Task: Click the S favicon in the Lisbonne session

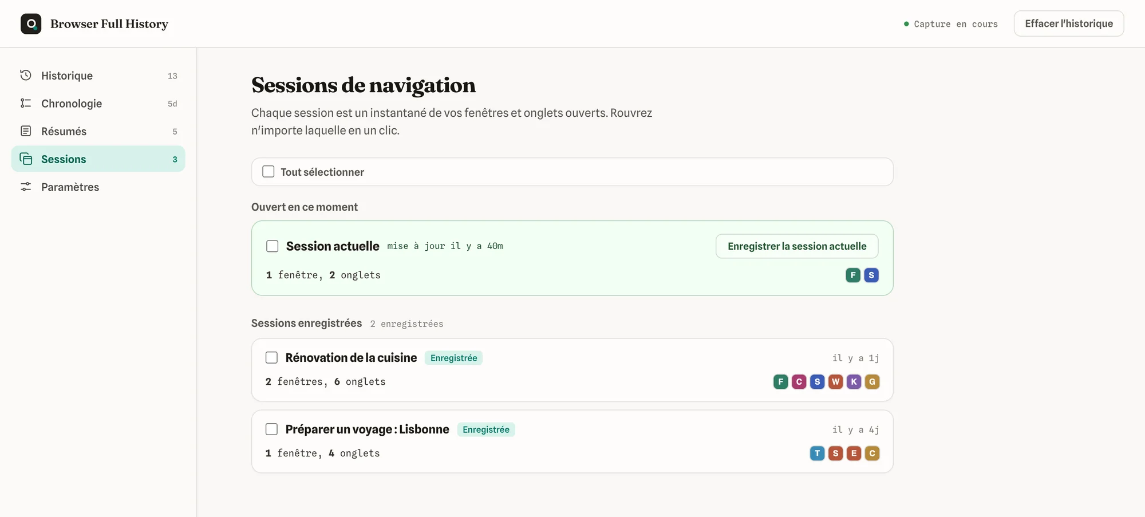Action: click(x=836, y=453)
